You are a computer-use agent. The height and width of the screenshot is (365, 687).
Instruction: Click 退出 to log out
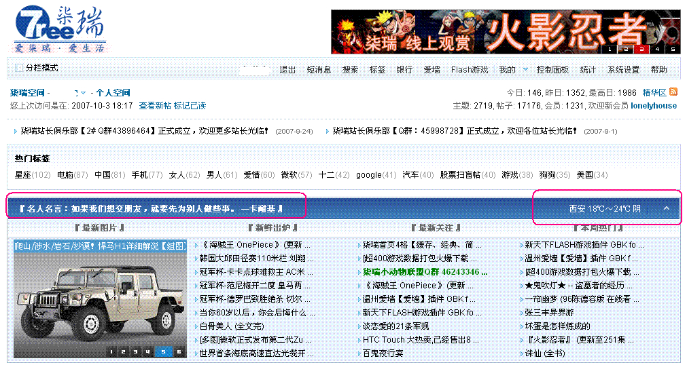point(287,70)
